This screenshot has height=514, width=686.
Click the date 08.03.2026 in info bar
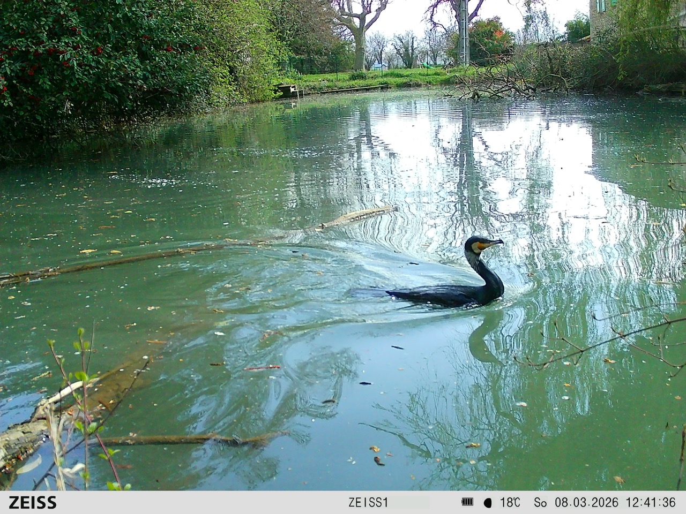586,502
